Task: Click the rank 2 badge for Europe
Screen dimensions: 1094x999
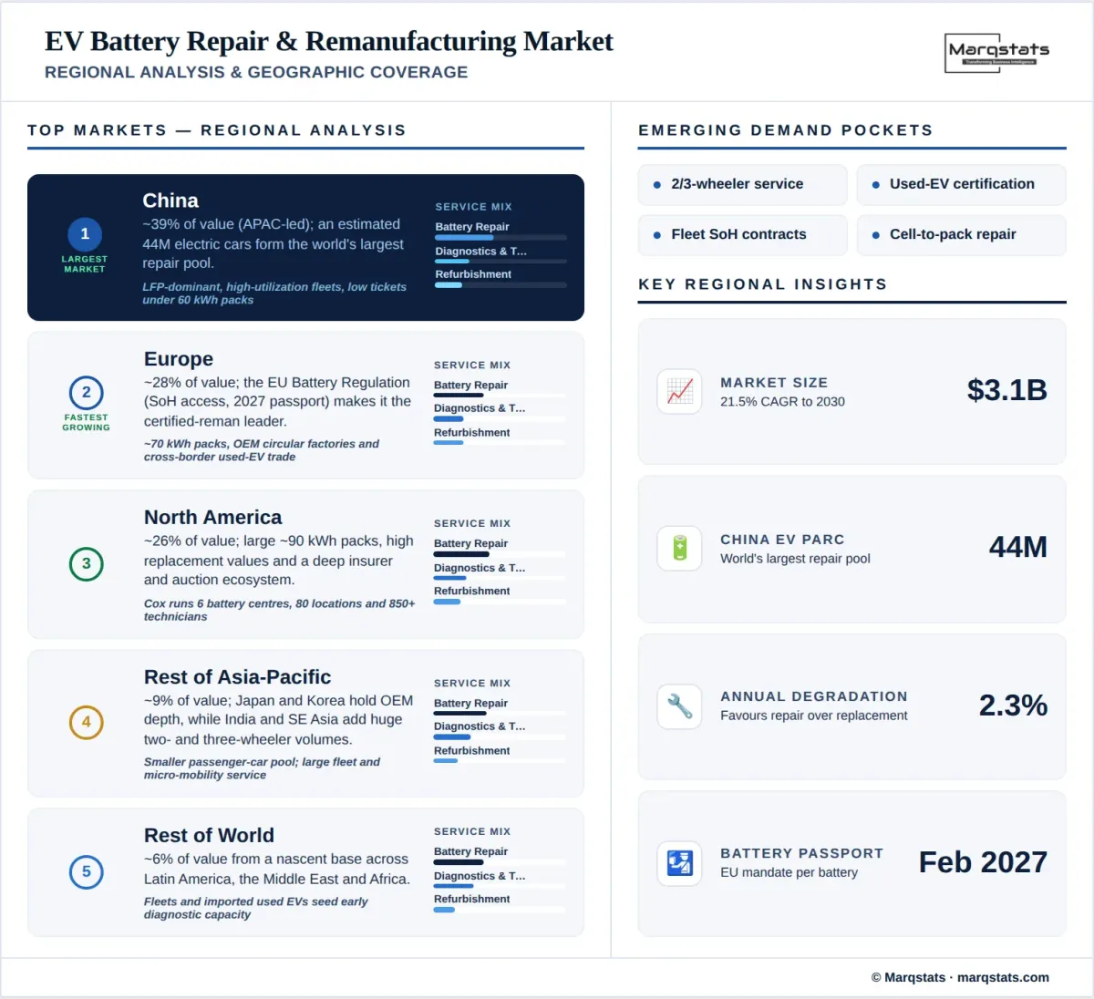Action: pos(87,393)
